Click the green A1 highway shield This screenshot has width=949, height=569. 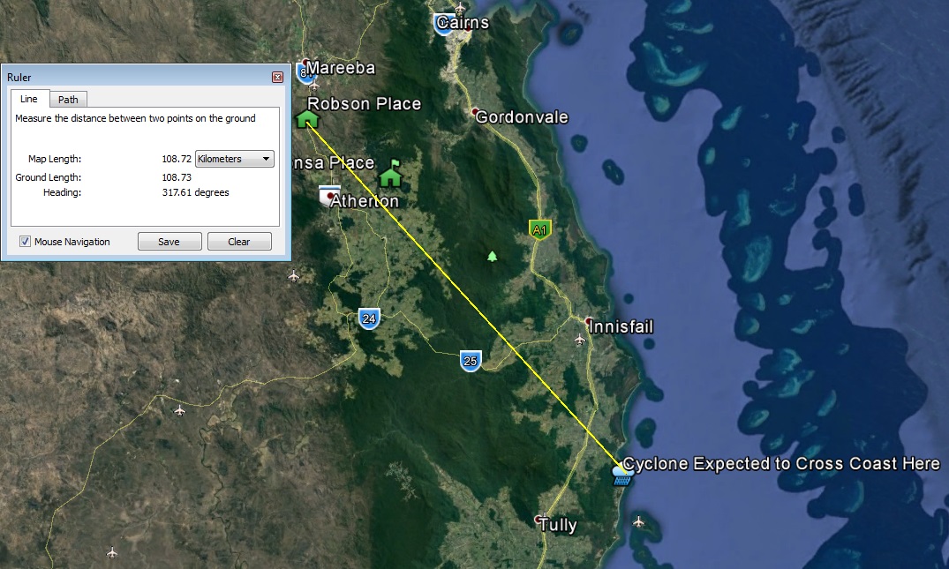pos(539,229)
